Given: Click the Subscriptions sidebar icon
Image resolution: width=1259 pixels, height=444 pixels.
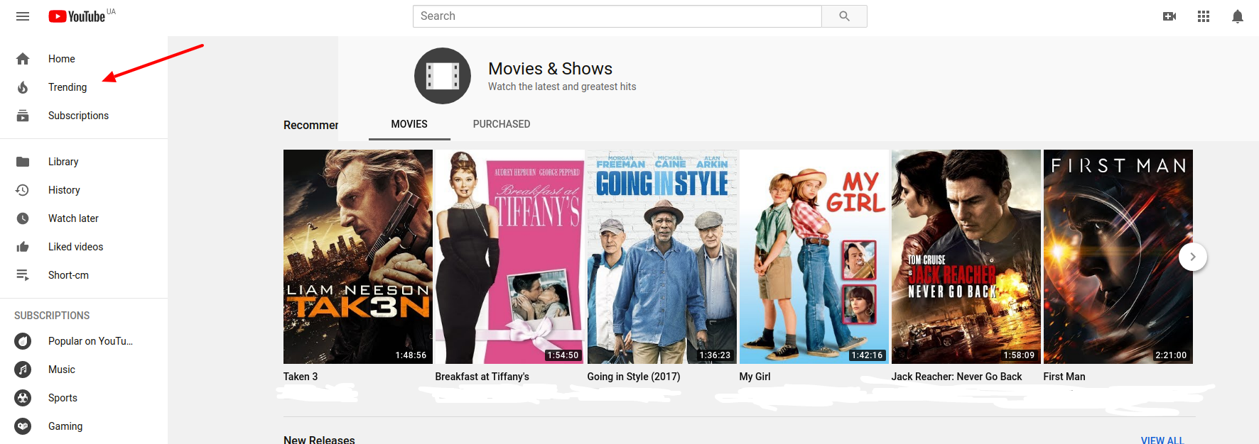Looking at the screenshot, I should pos(23,116).
